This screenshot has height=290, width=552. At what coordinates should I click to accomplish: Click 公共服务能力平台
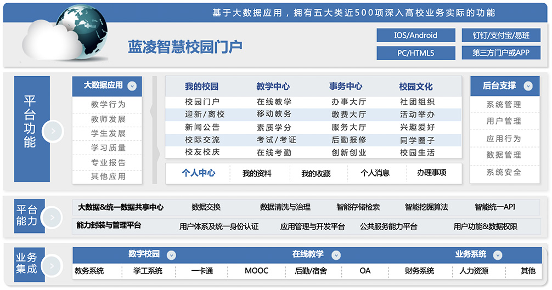click(388, 227)
